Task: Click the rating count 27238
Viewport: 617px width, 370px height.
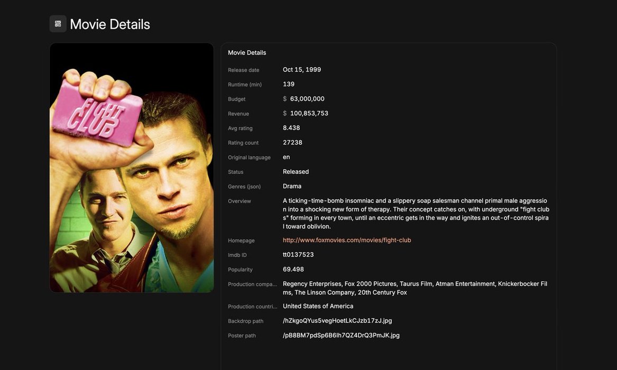Action: pyautogui.click(x=292, y=142)
